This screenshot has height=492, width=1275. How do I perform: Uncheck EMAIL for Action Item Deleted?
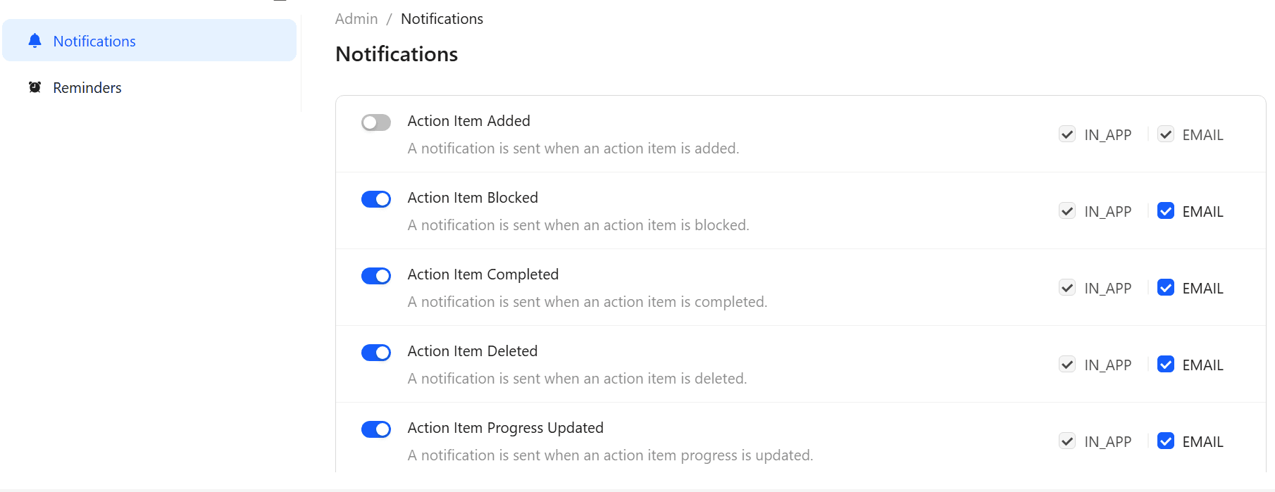1166,364
